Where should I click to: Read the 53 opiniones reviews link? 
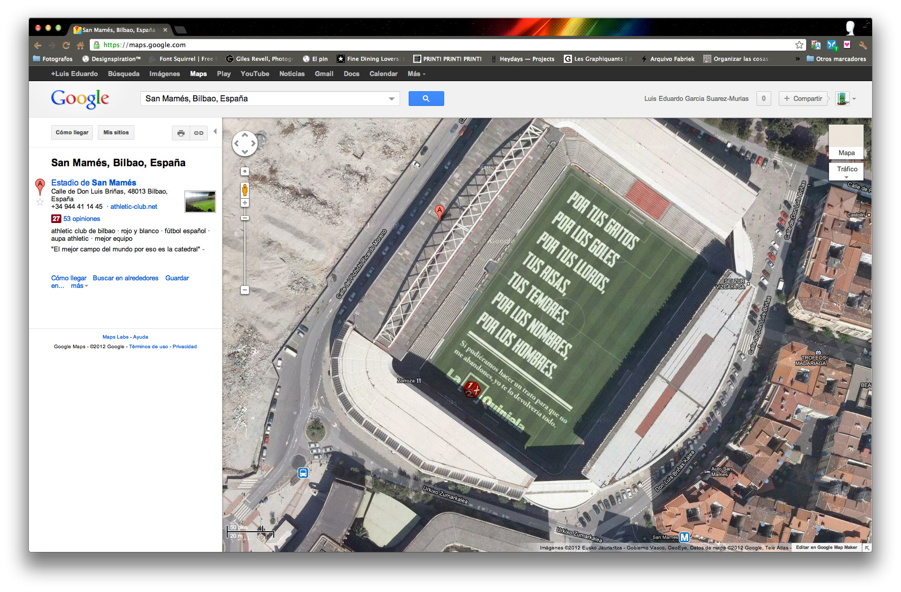tap(82, 219)
